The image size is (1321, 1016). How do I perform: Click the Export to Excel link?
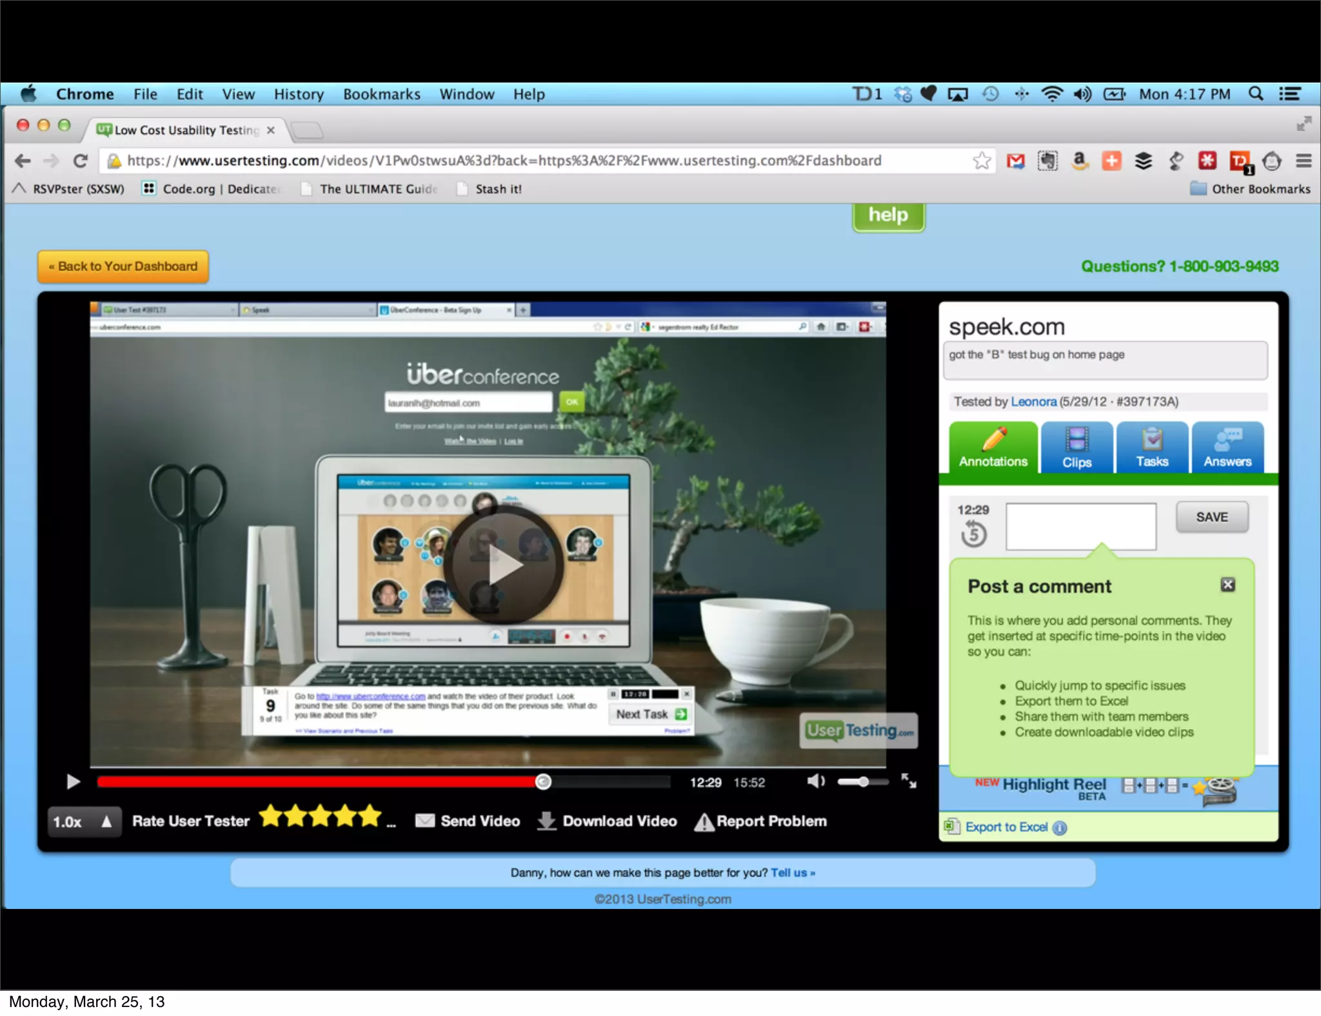(x=1006, y=827)
